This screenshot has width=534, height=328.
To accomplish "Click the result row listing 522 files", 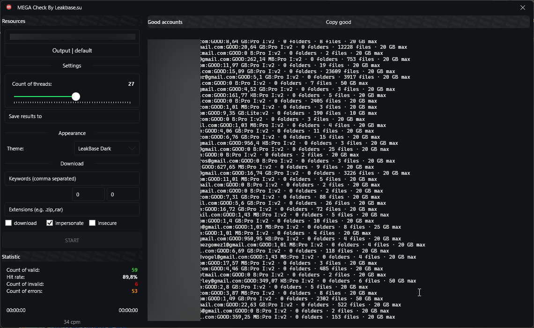I will [301, 305].
